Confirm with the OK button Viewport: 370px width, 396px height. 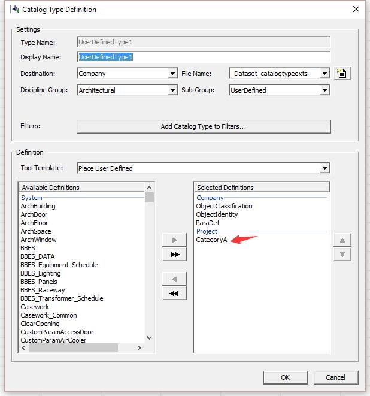(286, 377)
